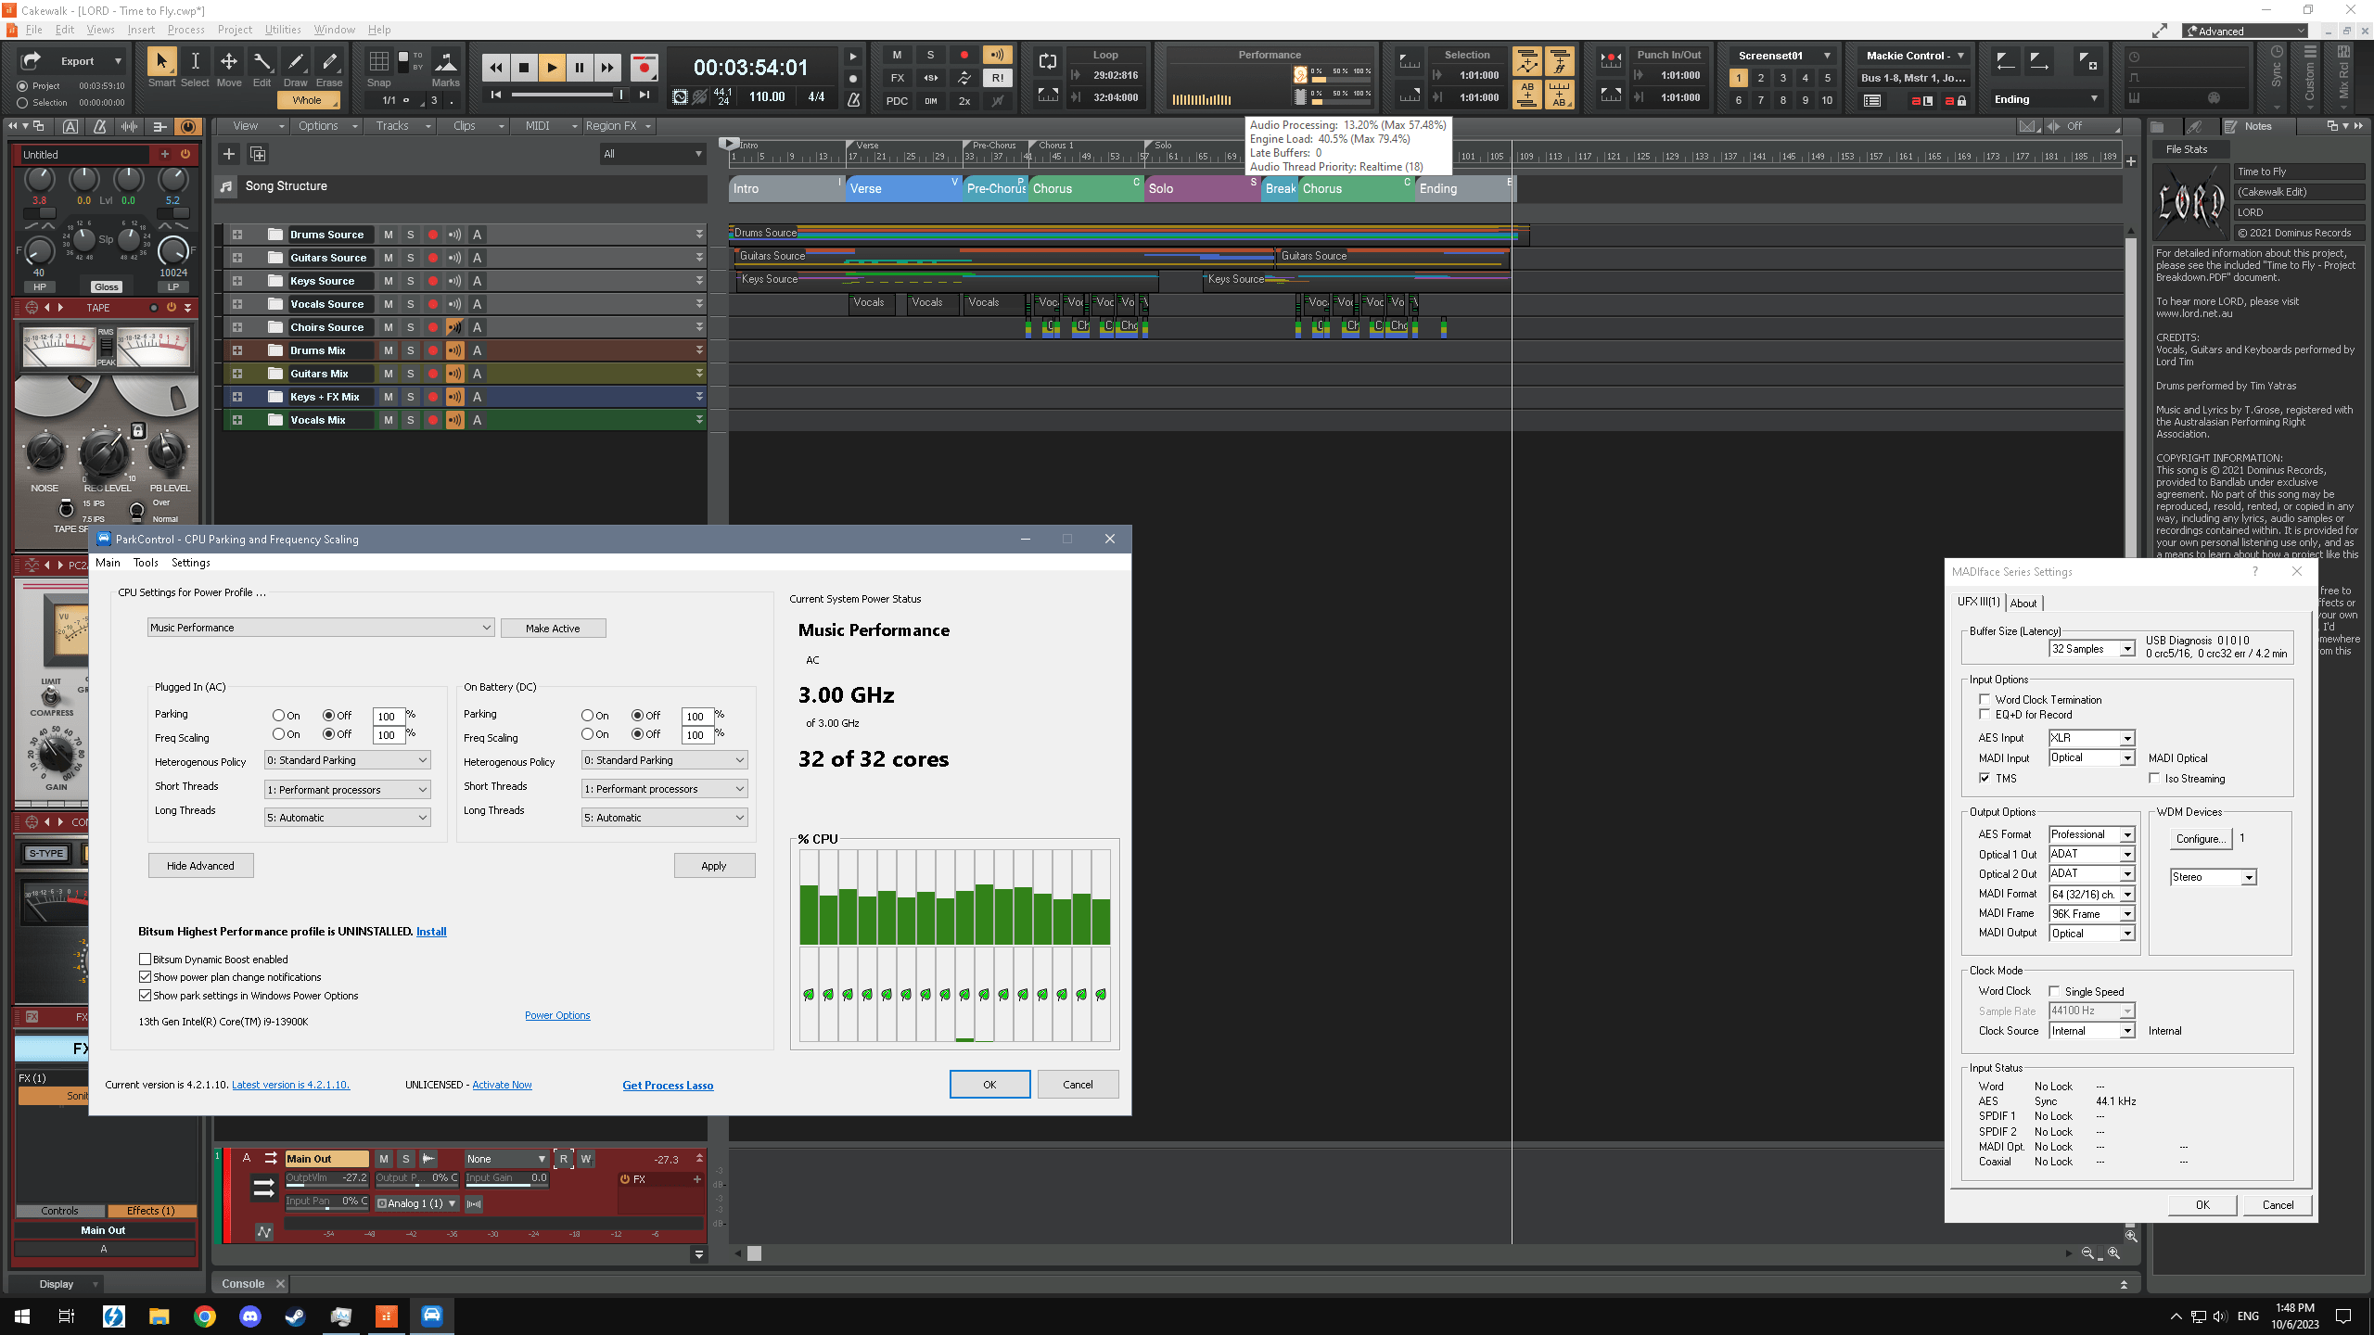2374x1335 pixels.
Task: Solo the Vocals Mix track
Action: pos(410,420)
